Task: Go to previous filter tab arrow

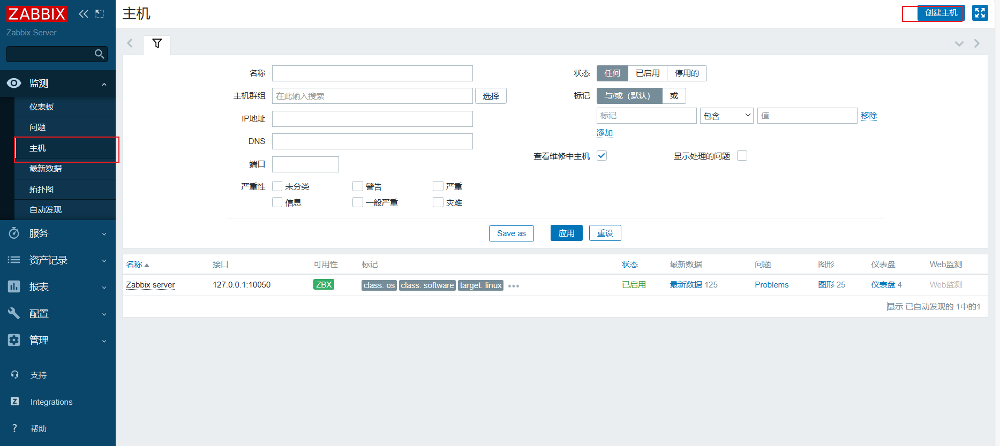Action: pyautogui.click(x=130, y=43)
